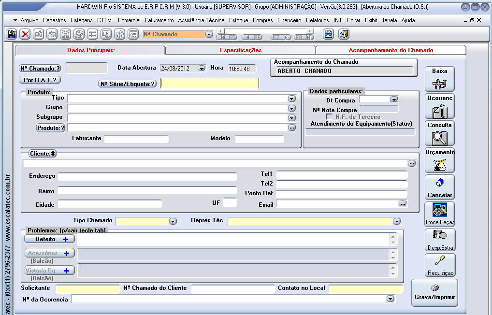This screenshot has height=315, width=492.
Task: Open the Tipo Chamado dropdown
Action: pos(173,221)
